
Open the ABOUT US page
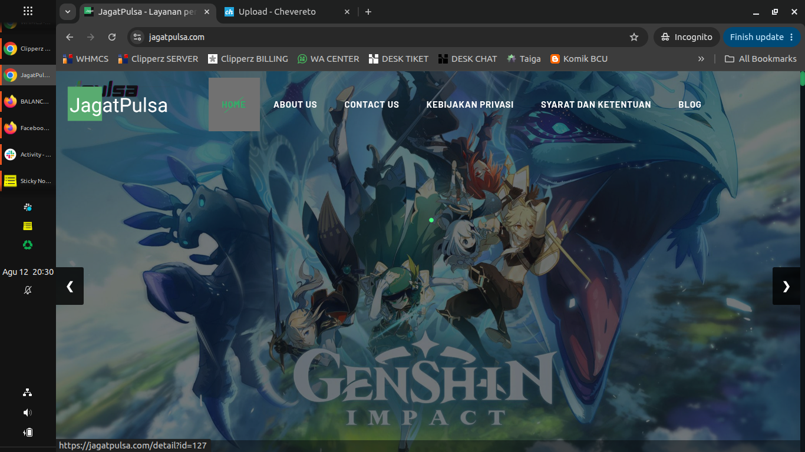pos(295,105)
